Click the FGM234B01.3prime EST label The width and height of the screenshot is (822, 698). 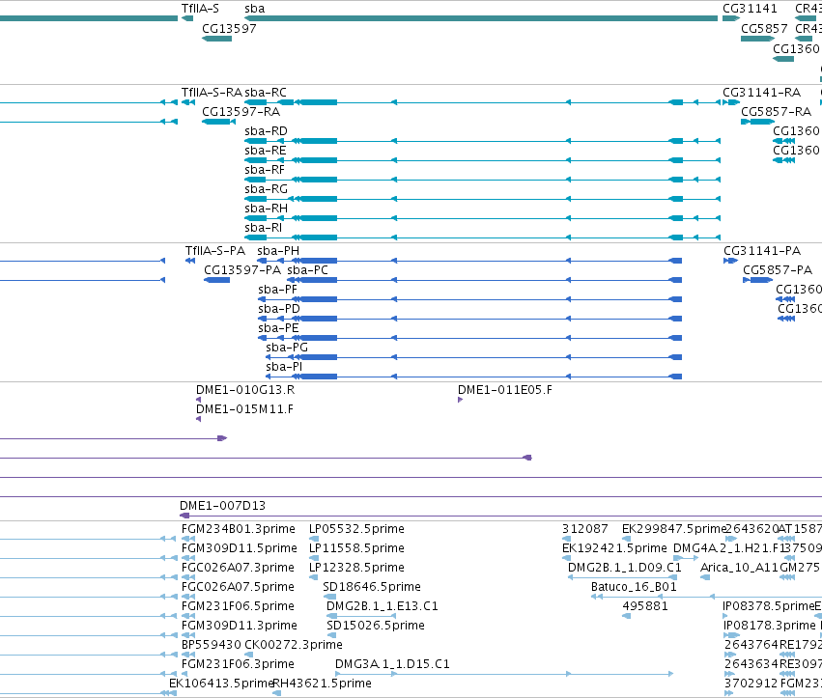tap(238, 529)
